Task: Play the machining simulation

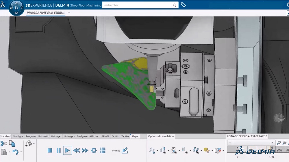Action: pyautogui.click(x=67, y=150)
